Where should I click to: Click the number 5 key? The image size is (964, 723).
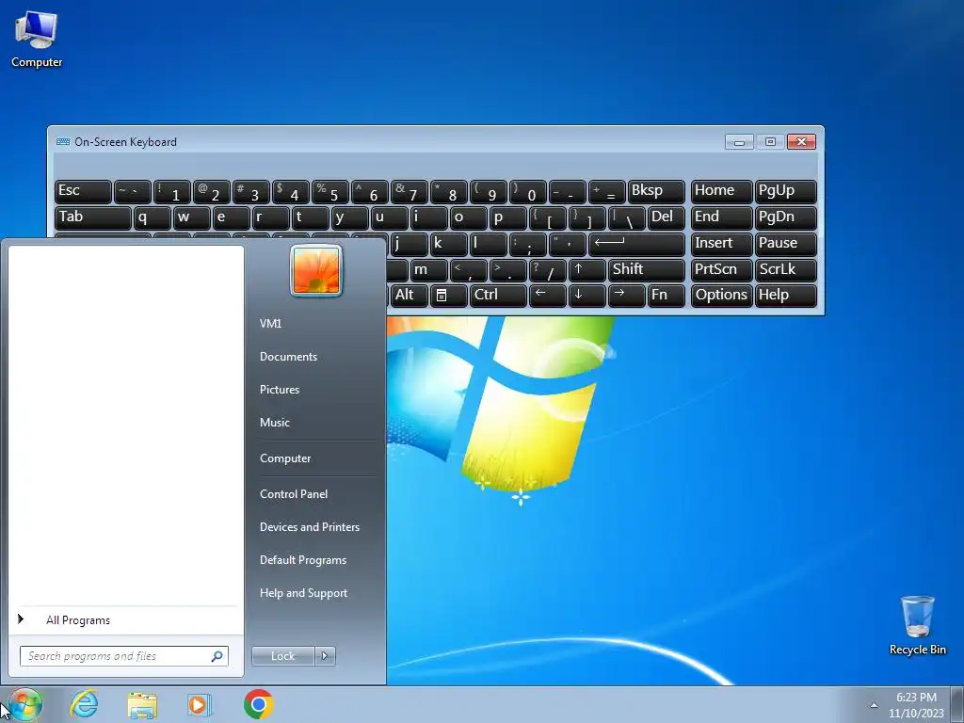pyautogui.click(x=330, y=191)
